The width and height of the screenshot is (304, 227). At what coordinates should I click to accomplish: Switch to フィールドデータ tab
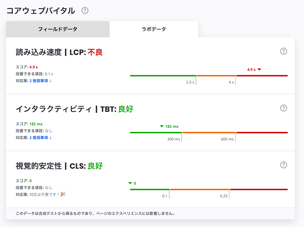(58, 29)
